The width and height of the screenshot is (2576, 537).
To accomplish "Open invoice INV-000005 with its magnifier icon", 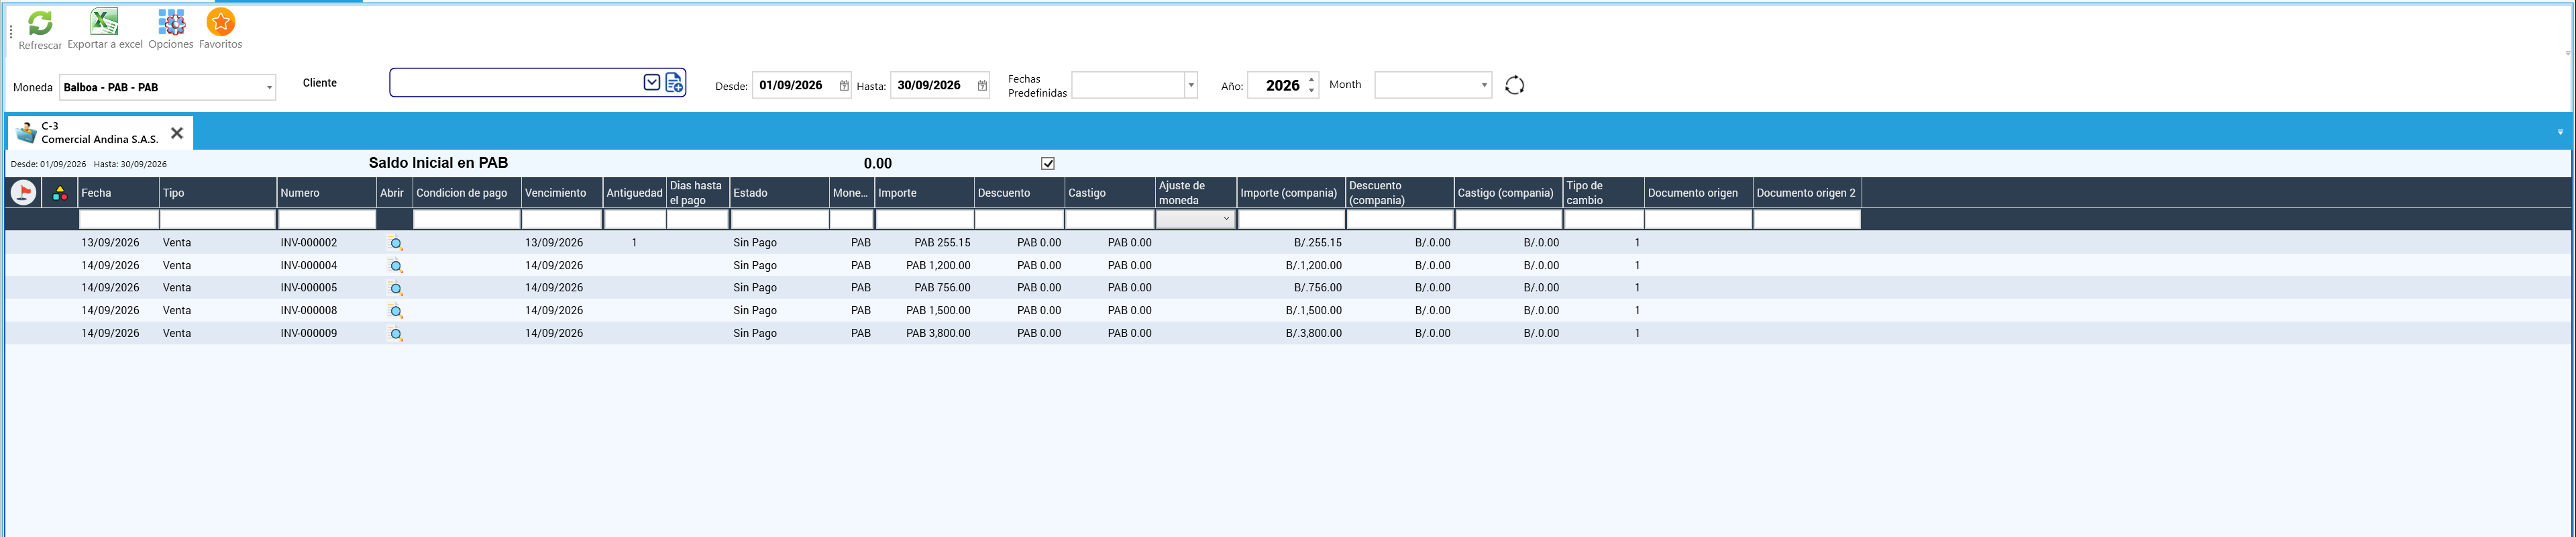I will pyautogui.click(x=396, y=288).
